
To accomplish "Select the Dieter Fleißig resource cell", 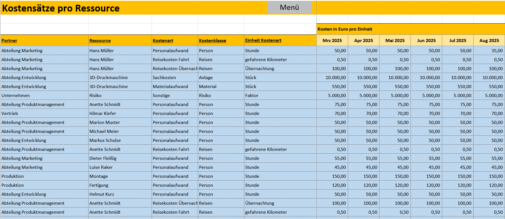I will pos(120,158).
